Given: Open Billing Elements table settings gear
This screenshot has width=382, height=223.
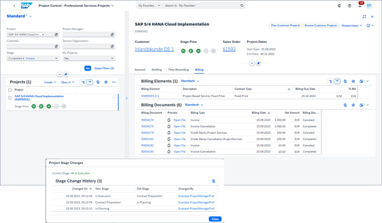Looking at the screenshot, I should [x=353, y=81].
